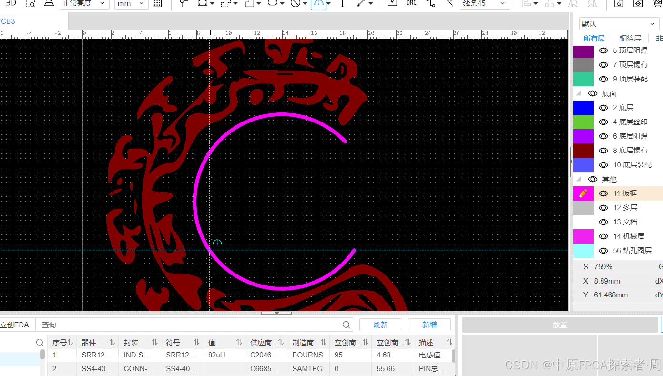Expand the dimension tool dropdown arrow
The width and height of the screenshot is (663, 376).
370,4
